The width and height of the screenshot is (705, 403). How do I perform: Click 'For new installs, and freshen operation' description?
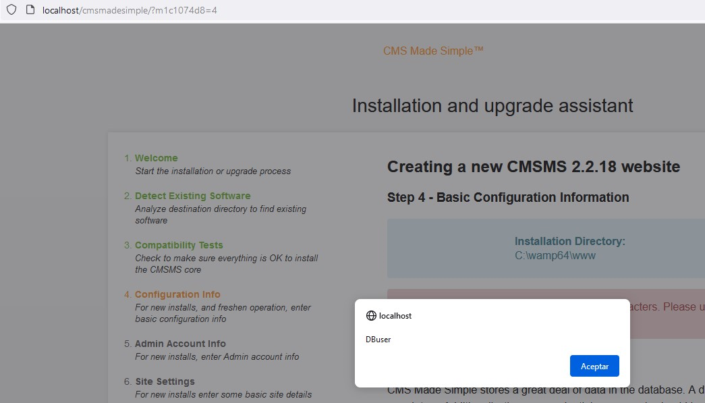pyautogui.click(x=223, y=313)
